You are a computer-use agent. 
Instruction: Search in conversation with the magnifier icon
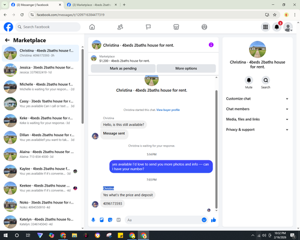(x=266, y=80)
